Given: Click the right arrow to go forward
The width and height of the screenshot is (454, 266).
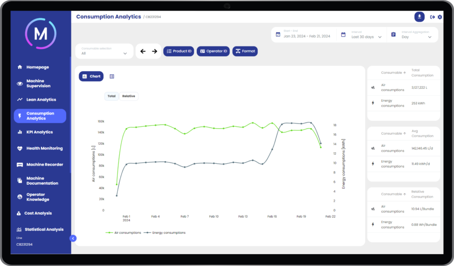Looking at the screenshot, I should tap(155, 51).
